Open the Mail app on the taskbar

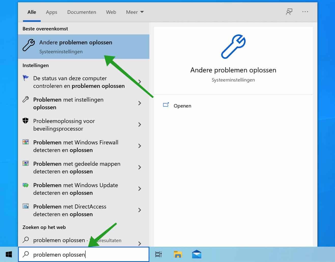coord(197,254)
